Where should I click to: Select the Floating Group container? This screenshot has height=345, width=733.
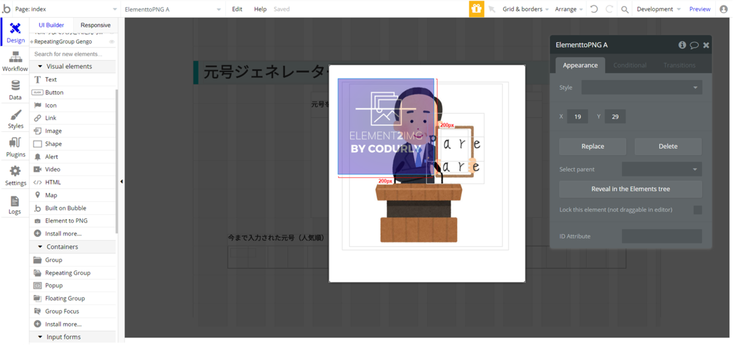point(73,298)
